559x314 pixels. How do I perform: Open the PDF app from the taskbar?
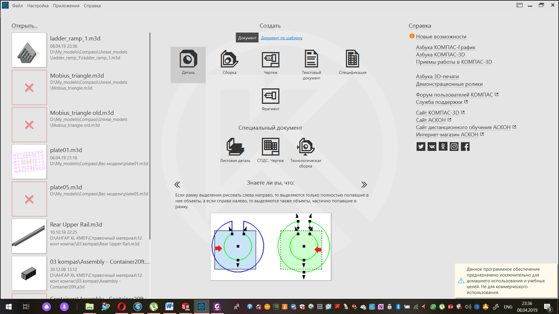217,307
